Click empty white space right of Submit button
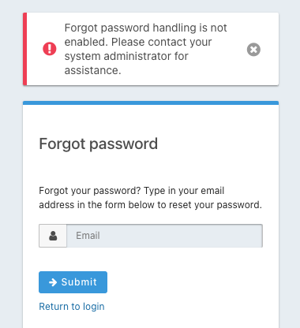 coord(184,282)
